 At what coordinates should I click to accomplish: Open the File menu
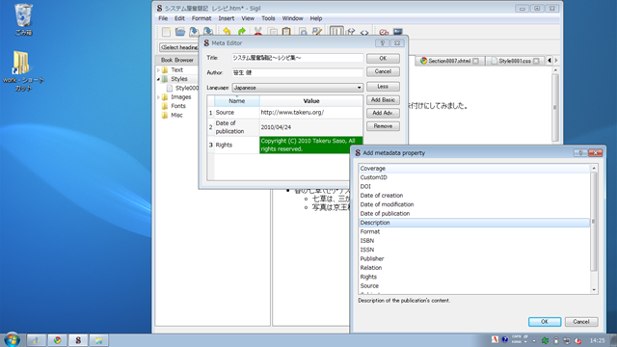(163, 18)
